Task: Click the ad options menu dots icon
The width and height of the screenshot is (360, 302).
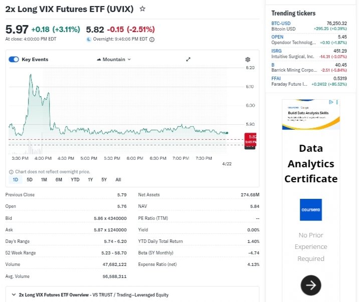Action: click(x=337, y=102)
